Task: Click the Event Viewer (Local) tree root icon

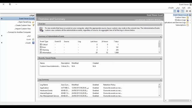Action: pyautogui.click(x=190, y=15)
